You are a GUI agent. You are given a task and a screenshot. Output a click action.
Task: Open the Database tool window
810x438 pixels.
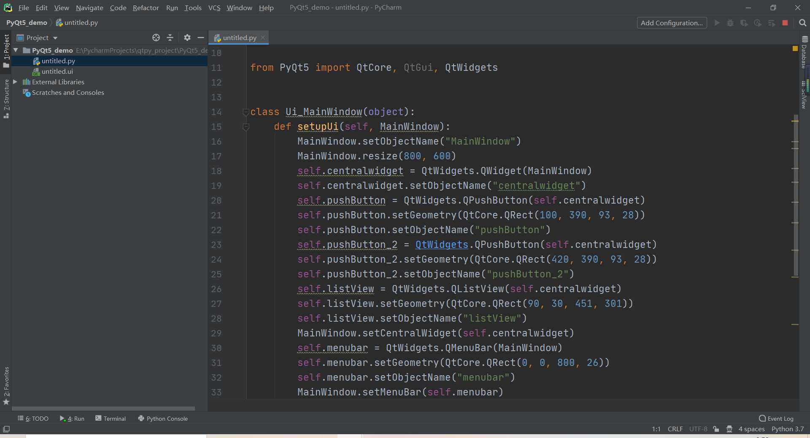tap(804, 52)
